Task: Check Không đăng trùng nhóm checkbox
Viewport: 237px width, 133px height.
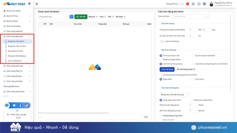Action: pyautogui.click(x=161, y=116)
